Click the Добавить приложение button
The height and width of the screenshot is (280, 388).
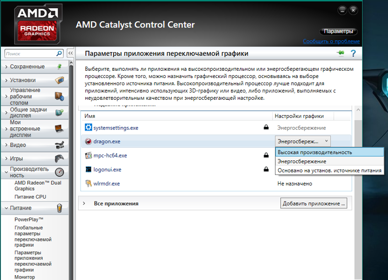314,203
